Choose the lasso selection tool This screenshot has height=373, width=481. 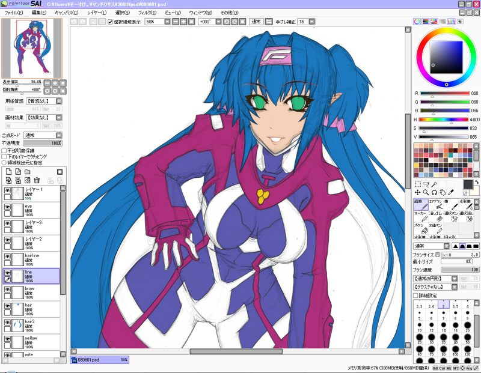[426, 184]
